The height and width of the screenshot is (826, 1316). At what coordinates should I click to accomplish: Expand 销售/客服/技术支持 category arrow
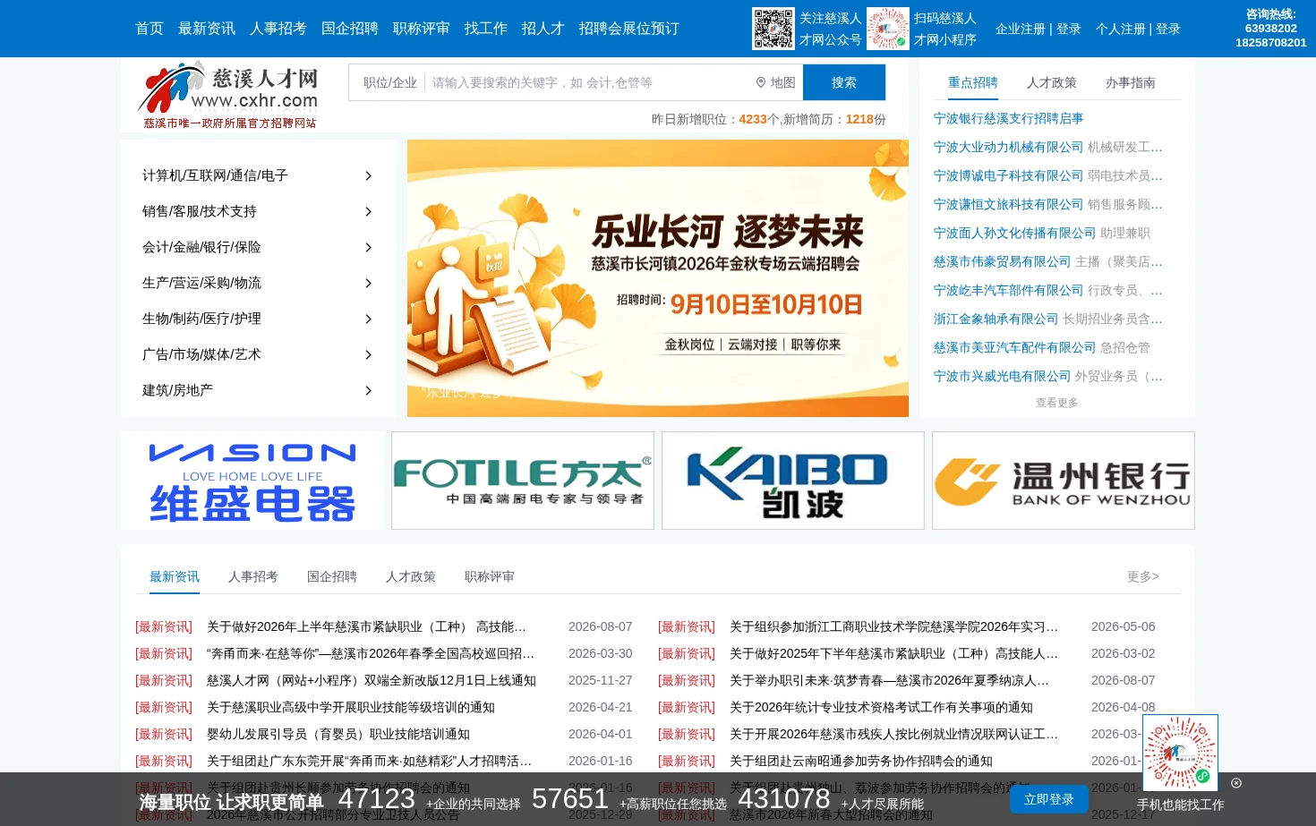[x=368, y=212]
